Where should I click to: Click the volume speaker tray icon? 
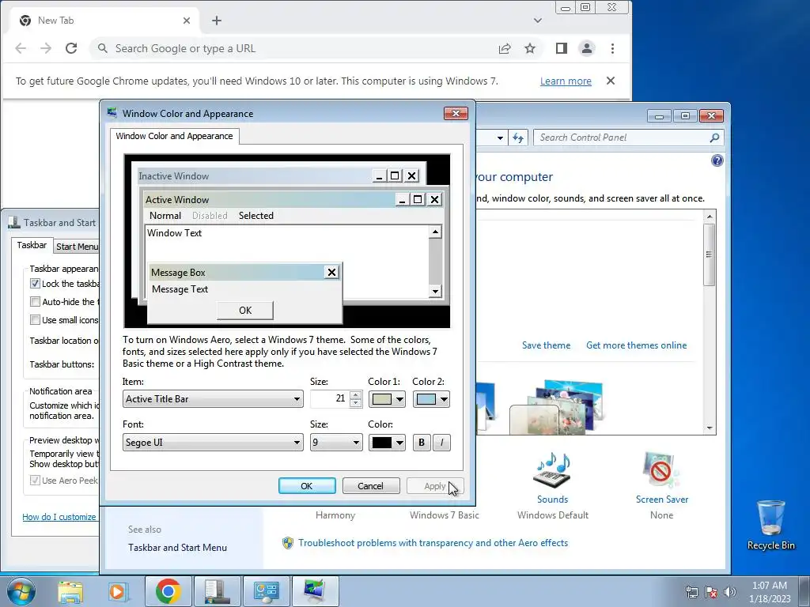[730, 592]
